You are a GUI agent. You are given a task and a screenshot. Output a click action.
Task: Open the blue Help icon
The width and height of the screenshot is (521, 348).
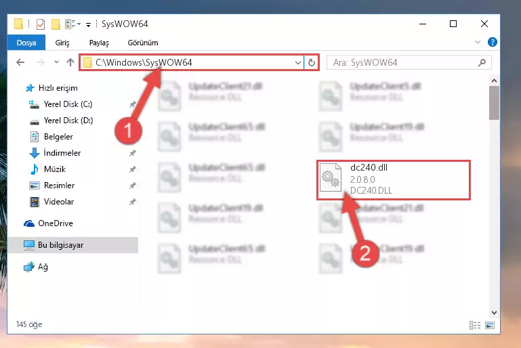click(x=492, y=42)
